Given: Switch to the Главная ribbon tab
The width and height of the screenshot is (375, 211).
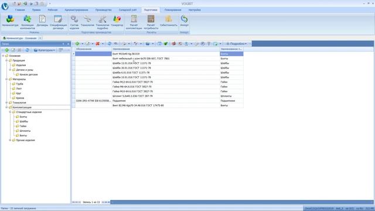Looking at the screenshot, I should coord(20,10).
